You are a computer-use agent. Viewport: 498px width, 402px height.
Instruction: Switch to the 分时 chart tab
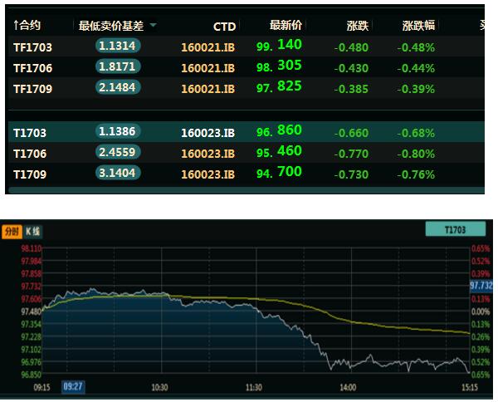[x=11, y=231]
